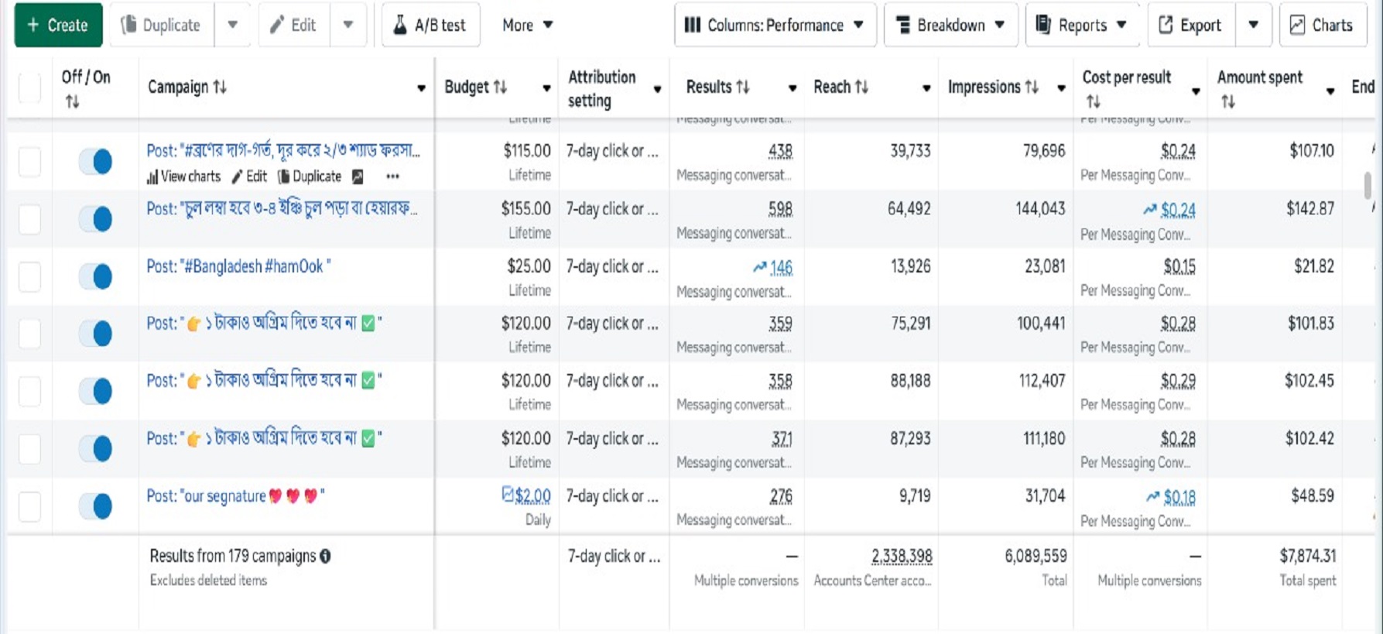Open the 'our segnature' campaign link
Image resolution: width=1383 pixels, height=634 pixels.
tap(206, 496)
